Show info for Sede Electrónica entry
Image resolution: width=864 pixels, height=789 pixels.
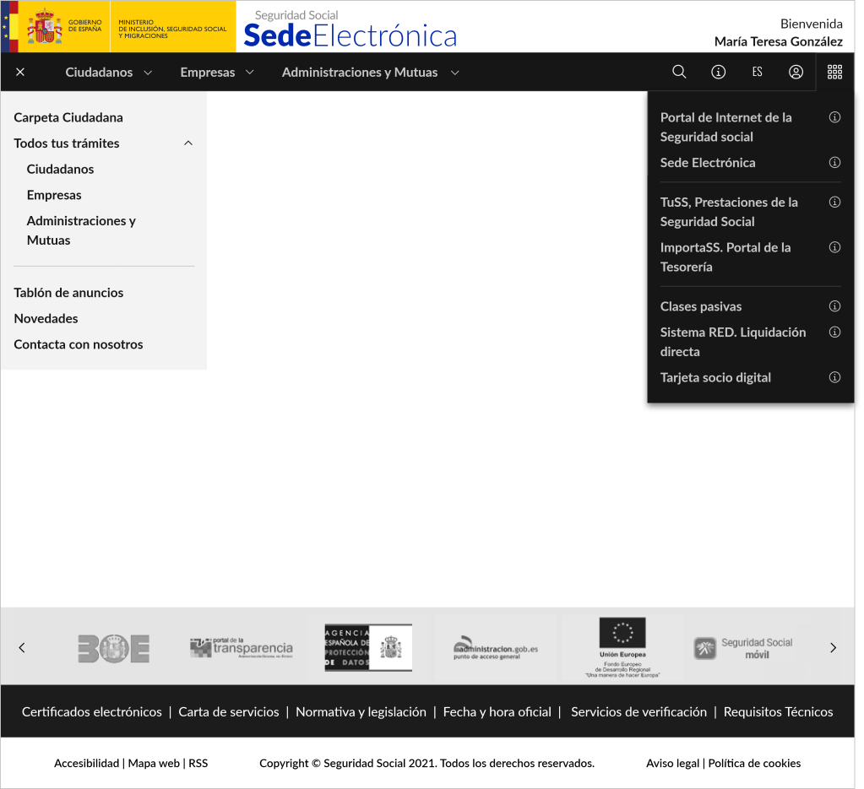834,162
